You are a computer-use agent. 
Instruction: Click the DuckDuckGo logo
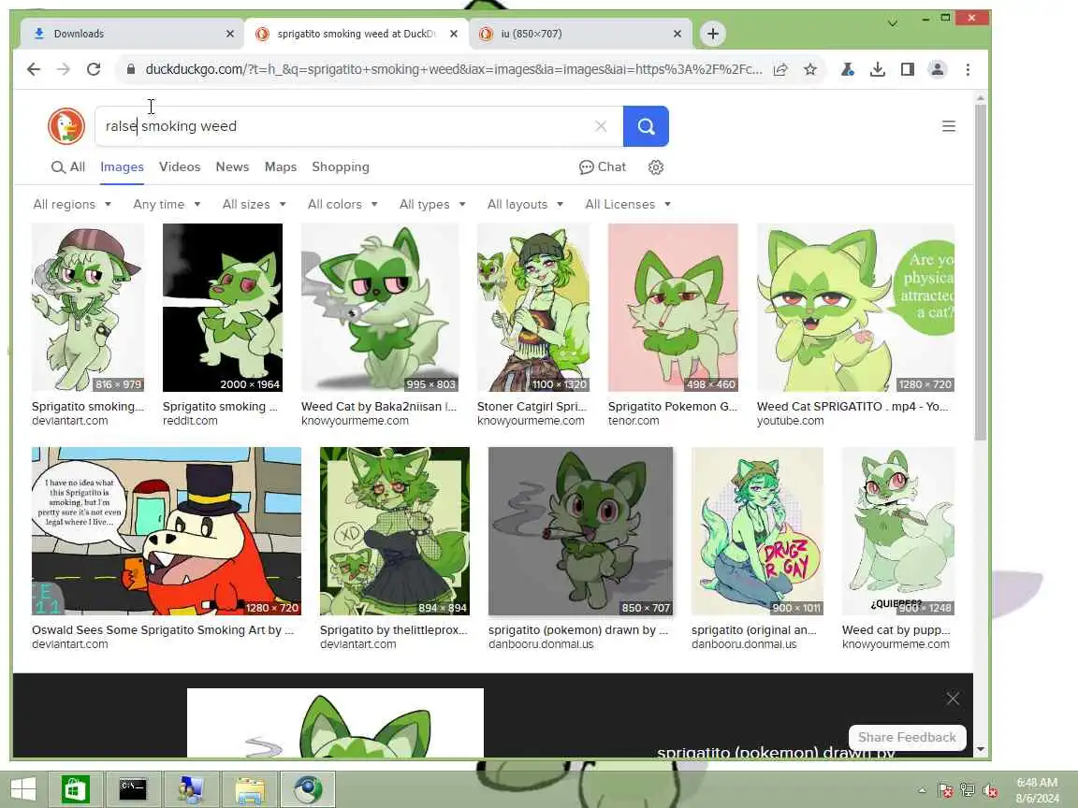coord(66,126)
